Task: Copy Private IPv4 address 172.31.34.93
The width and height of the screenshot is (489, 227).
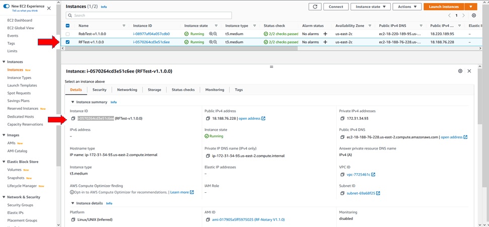Action: tap(343, 118)
